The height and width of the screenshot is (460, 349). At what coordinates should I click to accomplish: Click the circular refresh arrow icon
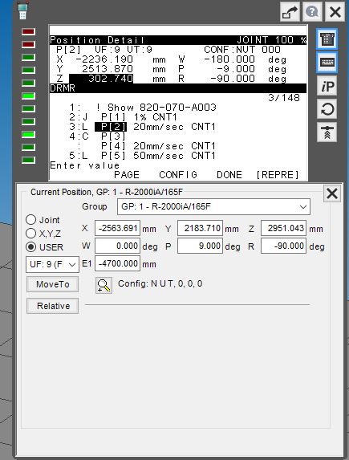[x=327, y=109]
